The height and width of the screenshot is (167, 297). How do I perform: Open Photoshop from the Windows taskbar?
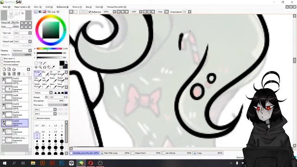[62, 163]
